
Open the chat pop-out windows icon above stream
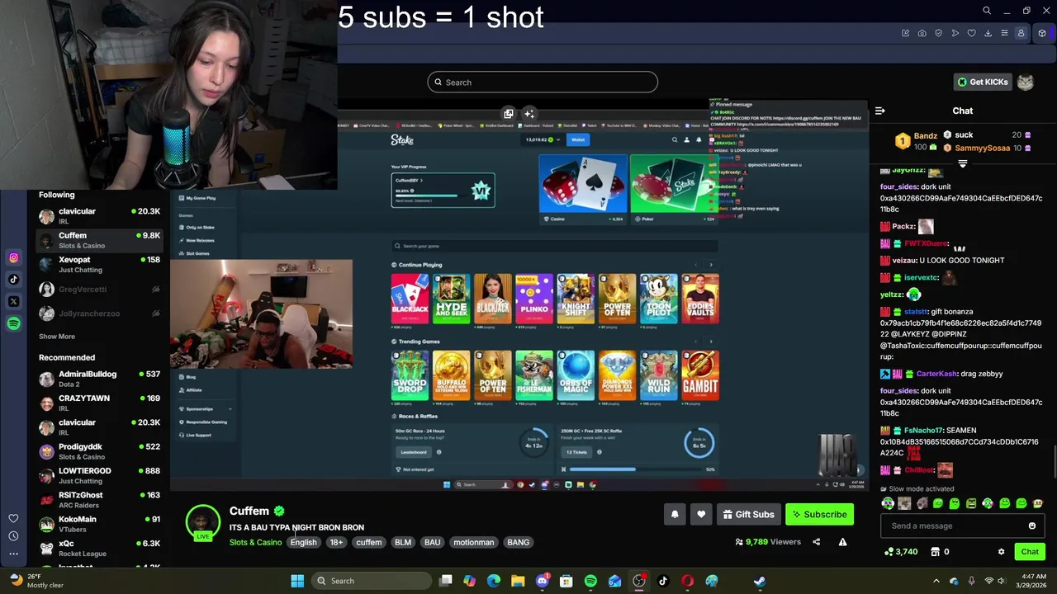click(509, 114)
